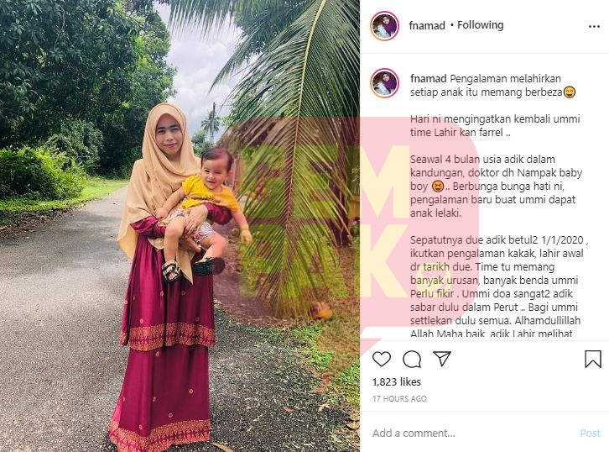Click the caption text about farrel
The width and height of the screenshot is (609, 452).
click(x=495, y=126)
